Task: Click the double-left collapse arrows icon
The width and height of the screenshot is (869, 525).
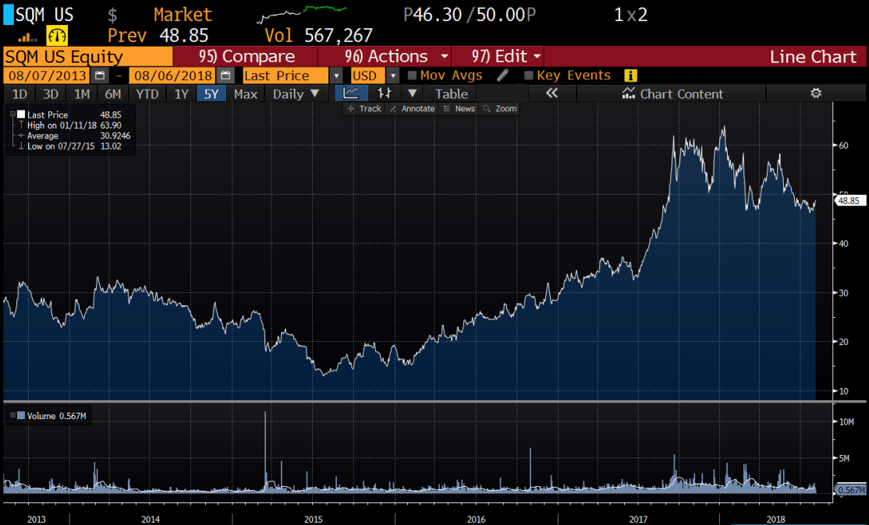Action: click(552, 93)
